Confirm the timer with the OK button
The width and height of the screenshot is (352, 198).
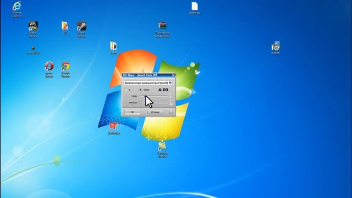[132, 112]
